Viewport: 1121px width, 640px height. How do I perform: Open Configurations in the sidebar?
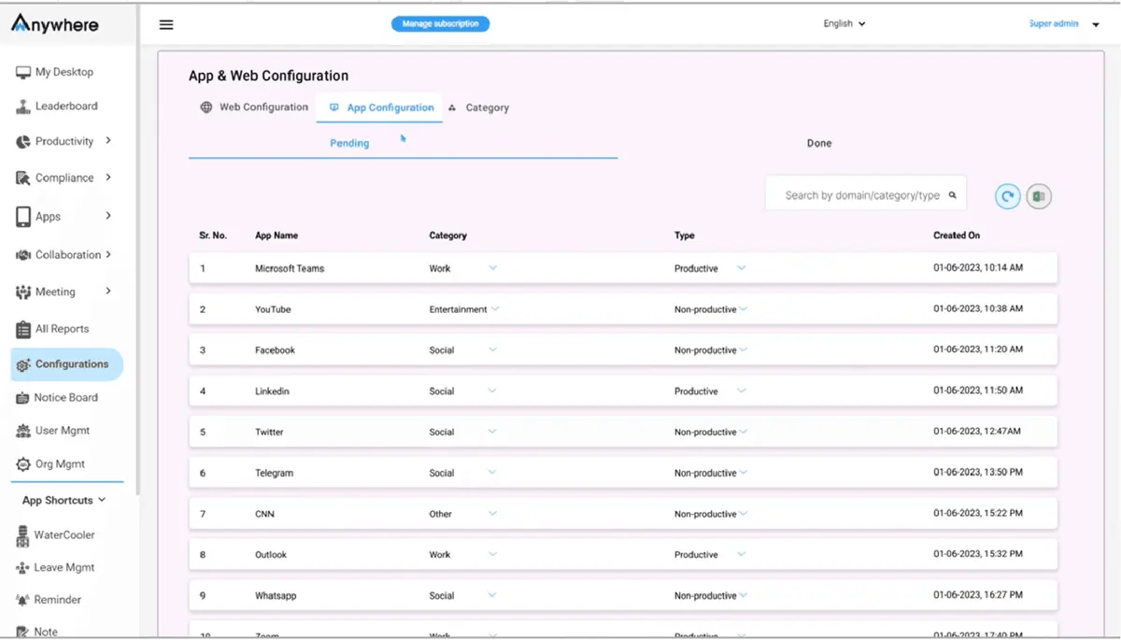point(66,364)
